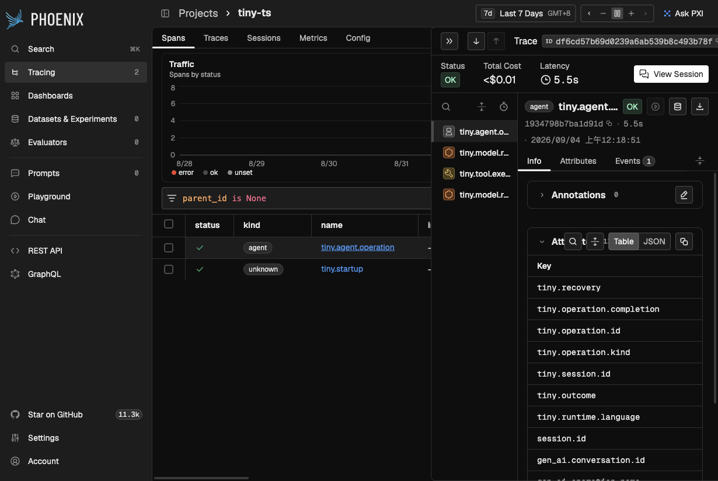The height and width of the screenshot is (481, 718).
Task: Collapse the Attributes section chevron
Action: click(x=542, y=241)
